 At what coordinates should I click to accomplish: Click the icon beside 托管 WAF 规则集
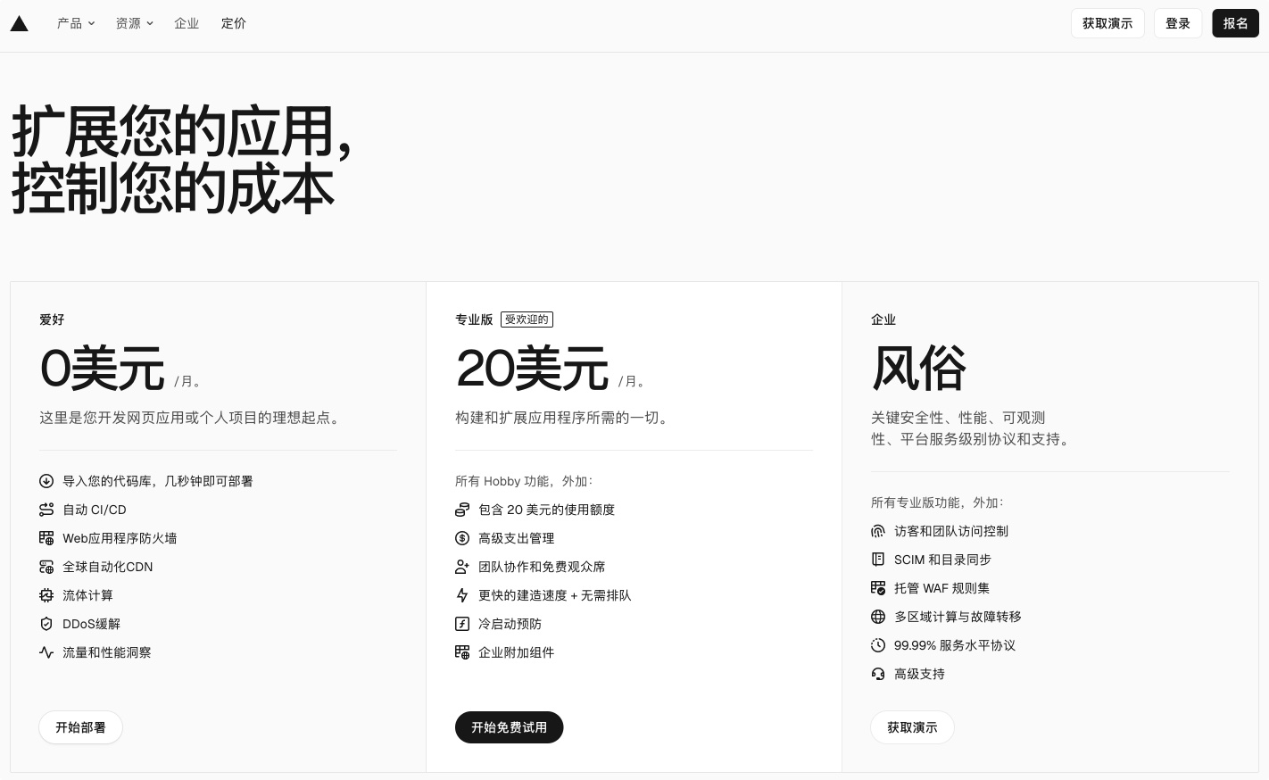click(878, 588)
